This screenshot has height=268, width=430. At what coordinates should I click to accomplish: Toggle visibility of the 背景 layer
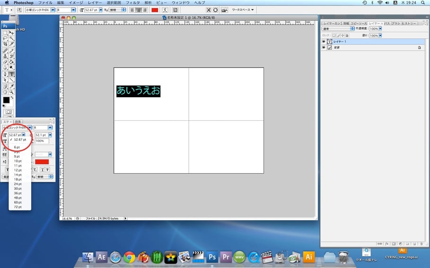click(x=324, y=48)
